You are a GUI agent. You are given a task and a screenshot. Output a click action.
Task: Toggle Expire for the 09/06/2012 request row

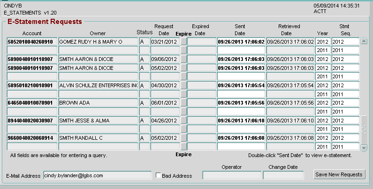(184, 60)
